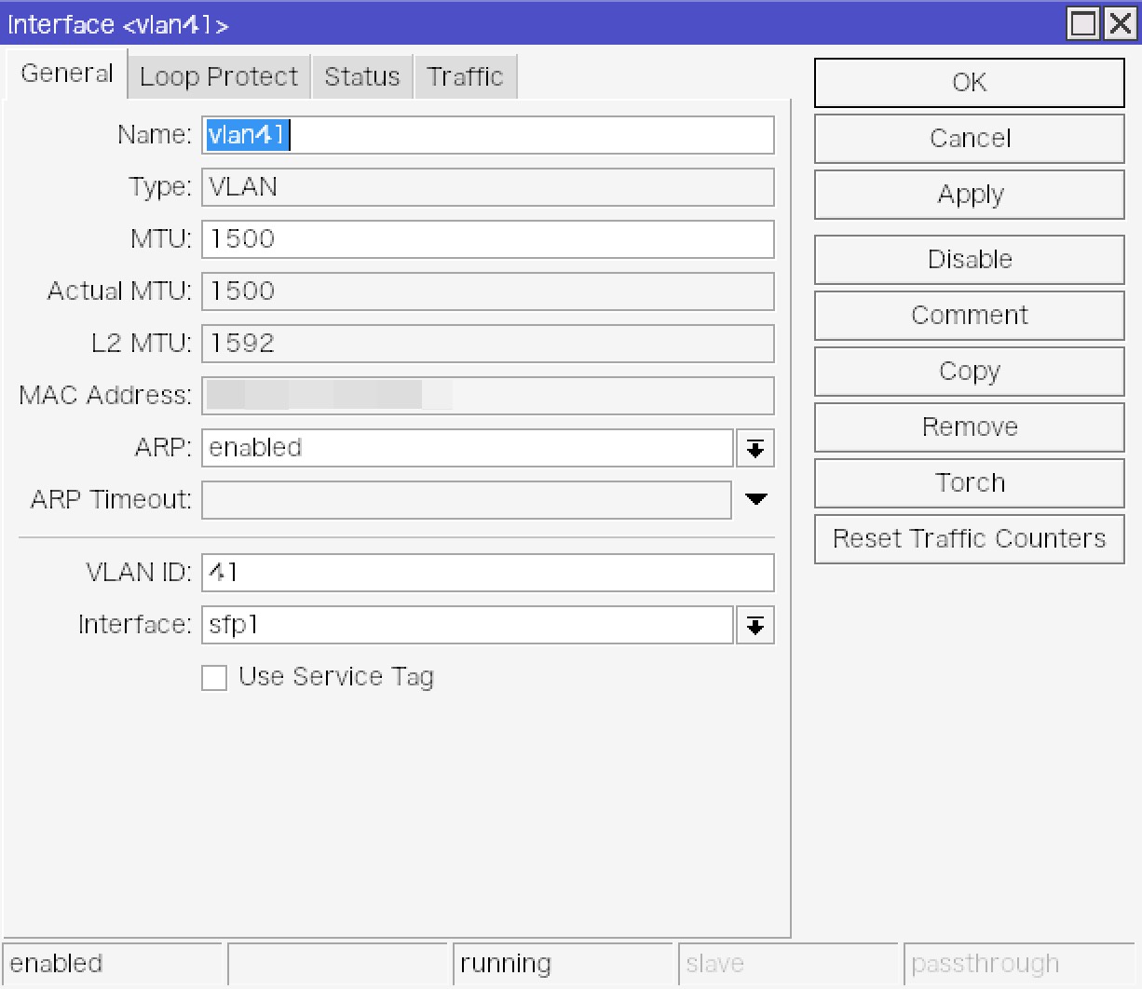Image resolution: width=1142 pixels, height=989 pixels.
Task: Open the Status tab
Action: pyautogui.click(x=361, y=76)
